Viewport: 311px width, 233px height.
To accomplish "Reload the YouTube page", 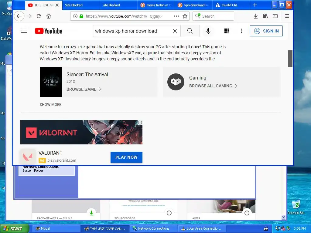I will click(x=39, y=16).
